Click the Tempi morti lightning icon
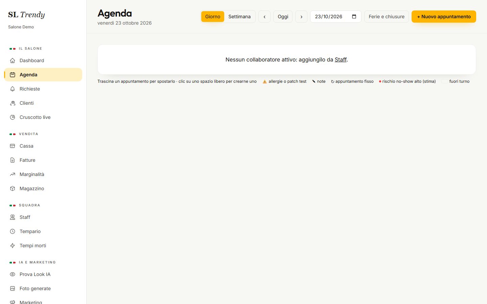 (x=13, y=246)
